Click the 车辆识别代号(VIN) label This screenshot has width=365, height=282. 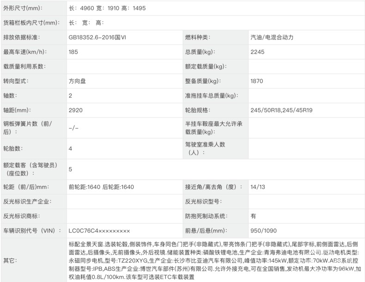(x=32, y=231)
